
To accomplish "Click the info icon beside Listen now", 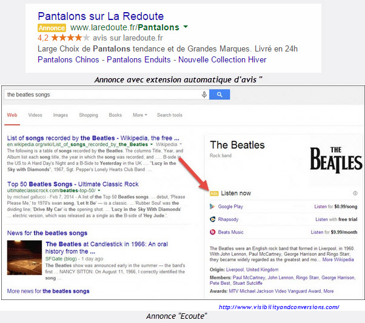I will 355,193.
